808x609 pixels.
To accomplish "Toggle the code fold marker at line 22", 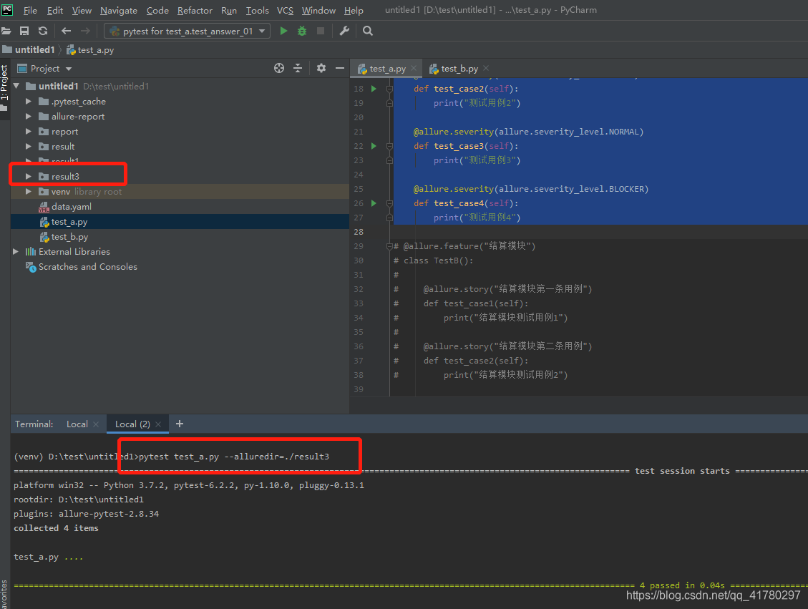I will coord(389,146).
